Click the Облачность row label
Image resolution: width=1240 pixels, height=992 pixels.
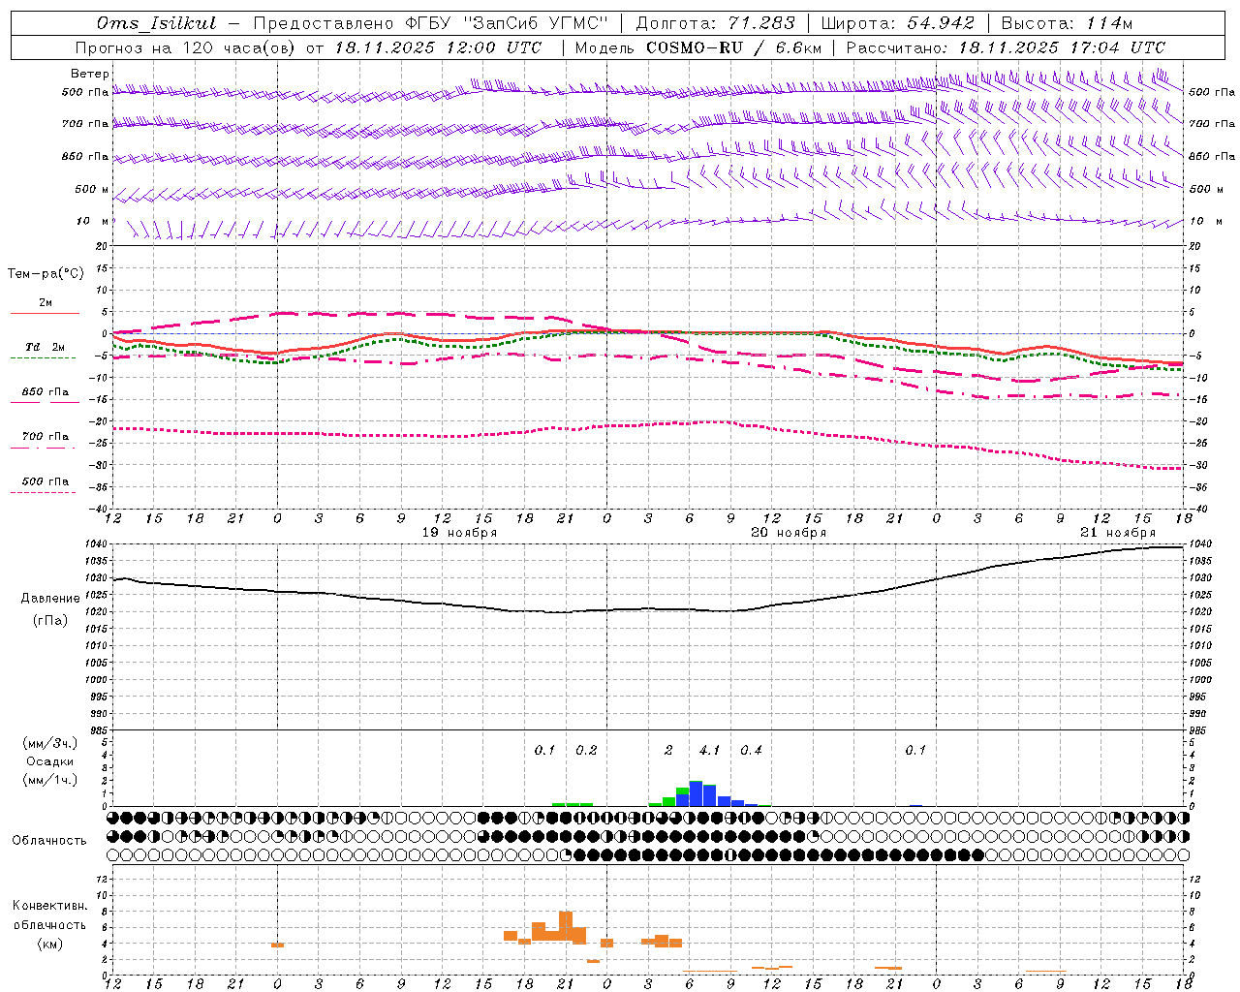point(49,841)
